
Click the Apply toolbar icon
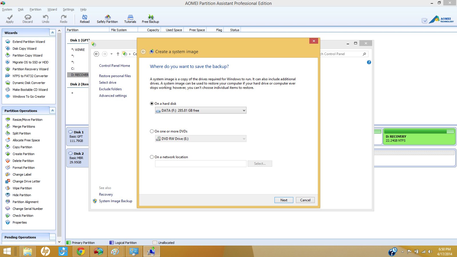point(10,19)
